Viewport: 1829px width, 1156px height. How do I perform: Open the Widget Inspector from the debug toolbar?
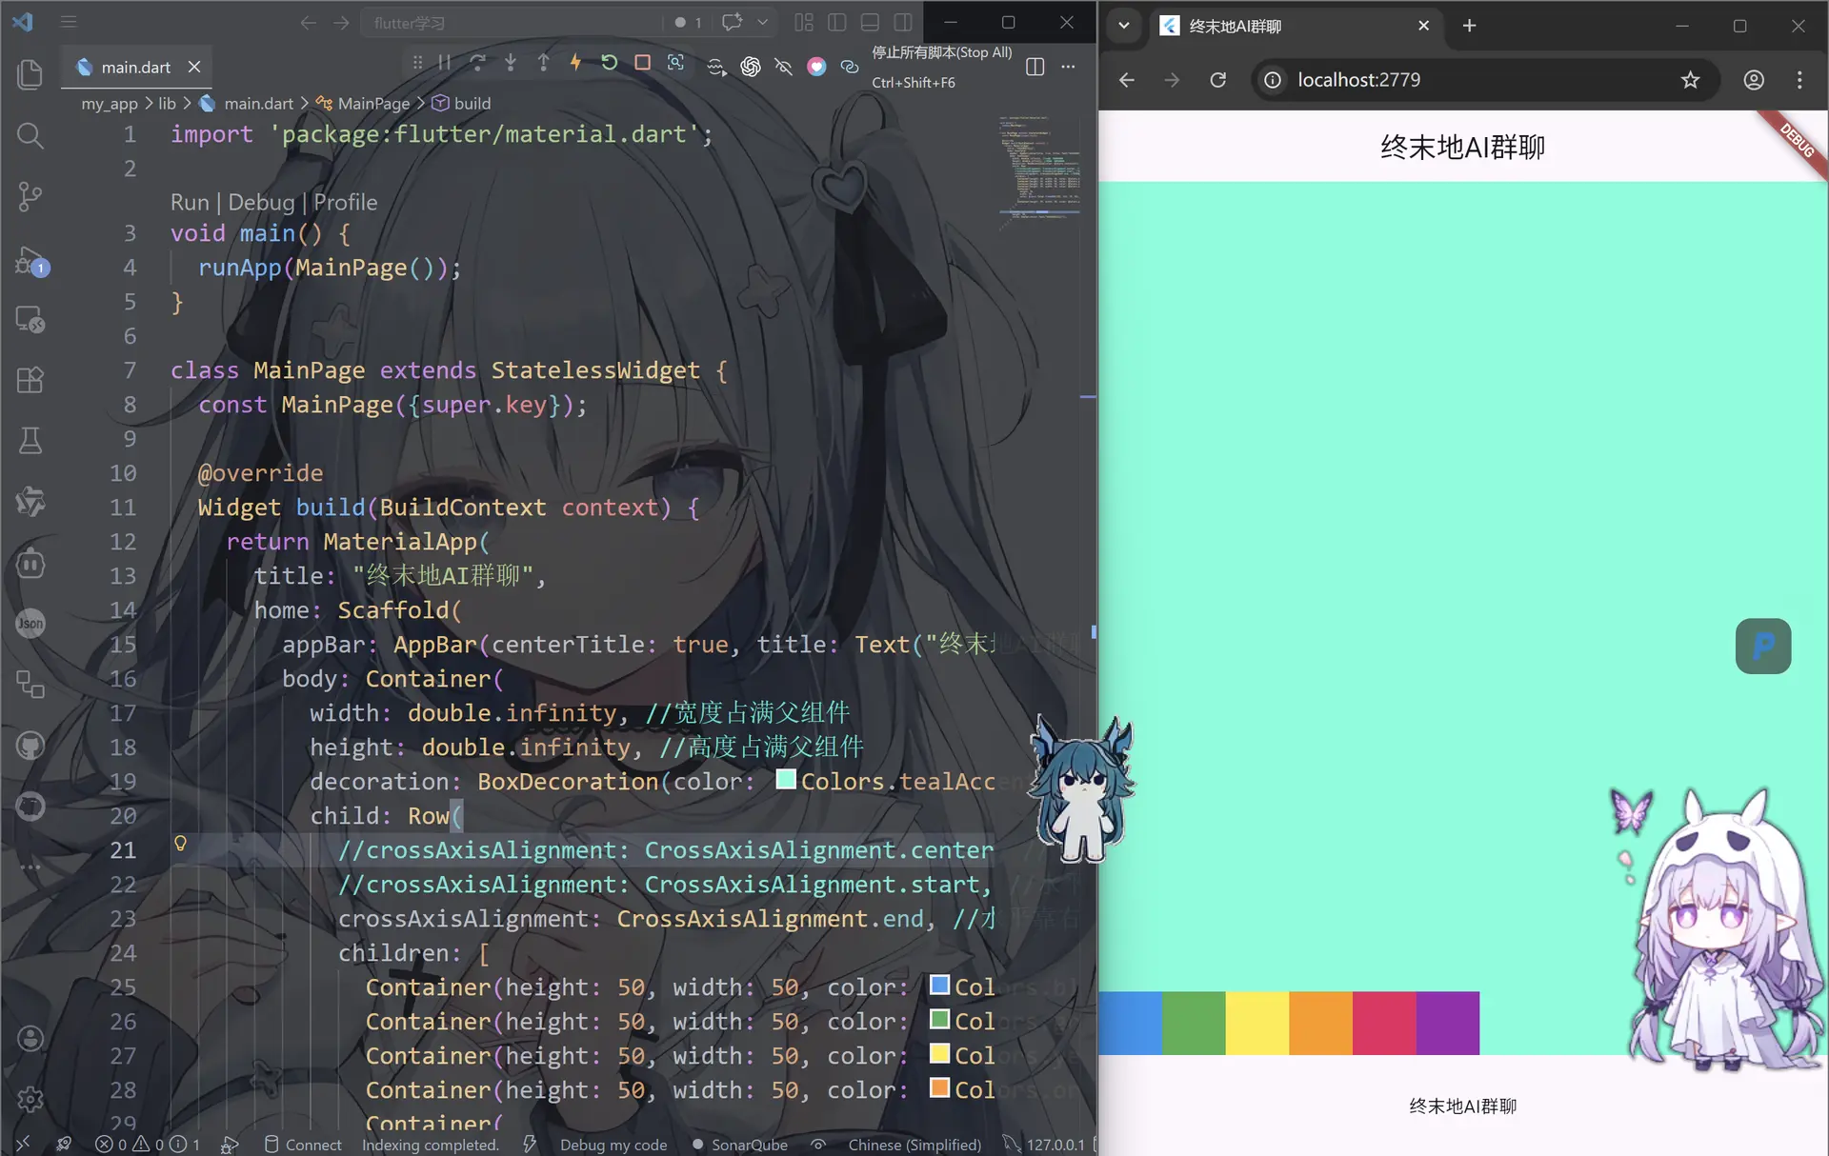[675, 63]
